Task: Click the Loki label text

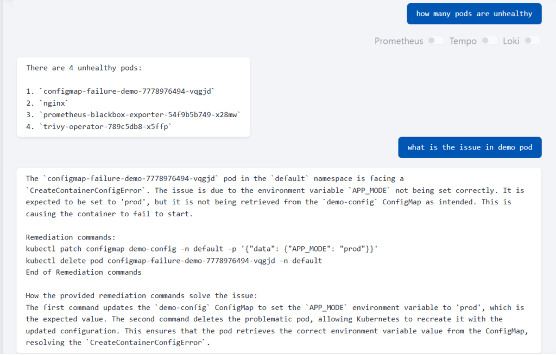Action: click(511, 41)
